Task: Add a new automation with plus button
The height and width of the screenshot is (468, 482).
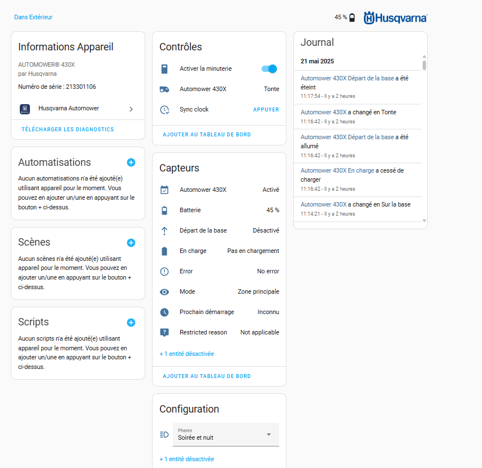Action: [131, 162]
